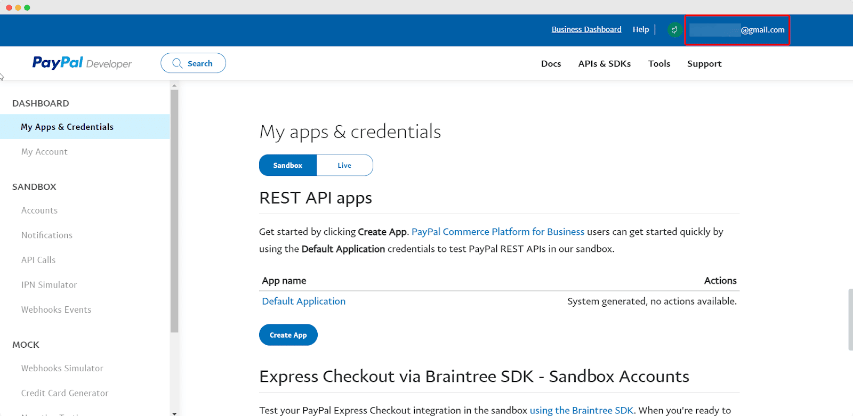Click the 'Actions' column header
The image size is (853, 416).
click(720, 281)
